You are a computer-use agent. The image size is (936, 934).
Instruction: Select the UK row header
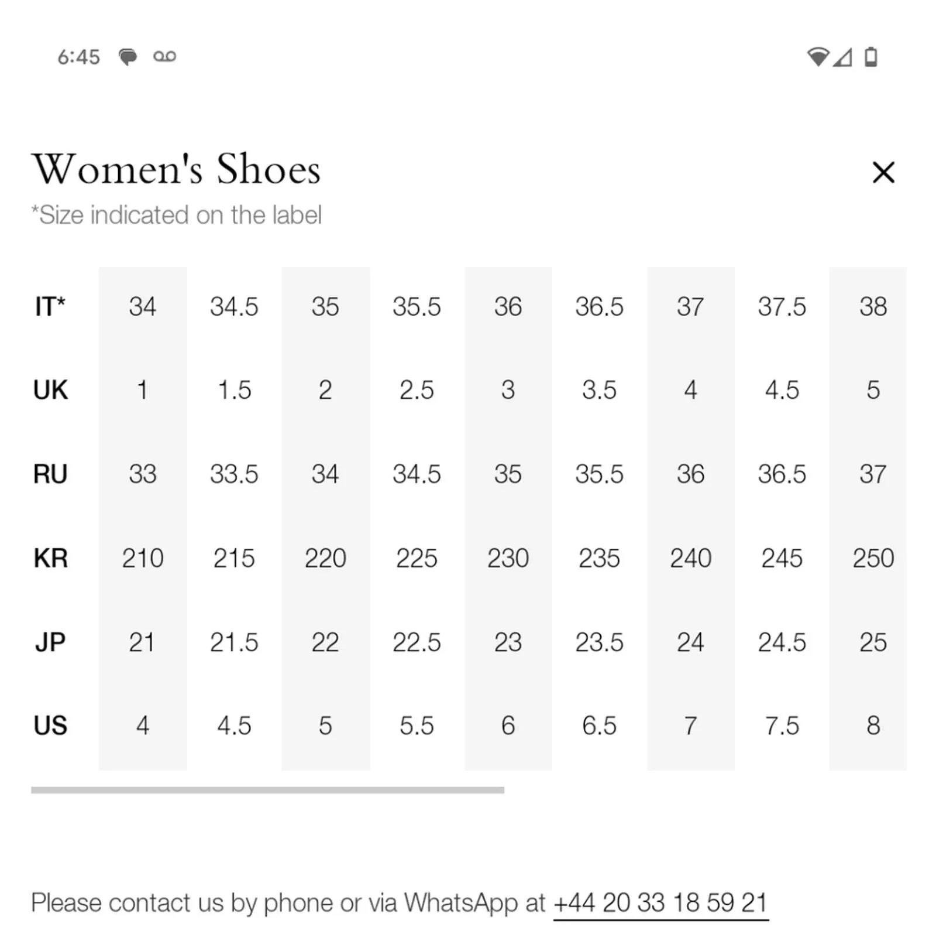[x=50, y=390]
